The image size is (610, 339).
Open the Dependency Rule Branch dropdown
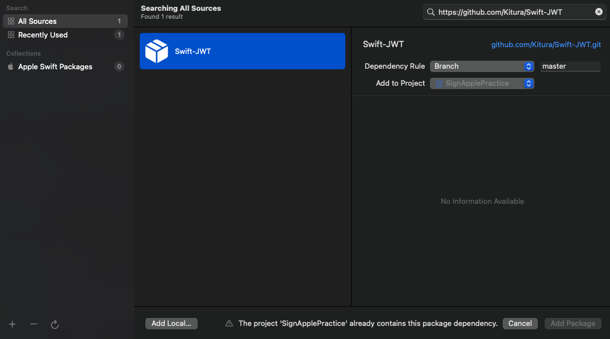point(482,66)
